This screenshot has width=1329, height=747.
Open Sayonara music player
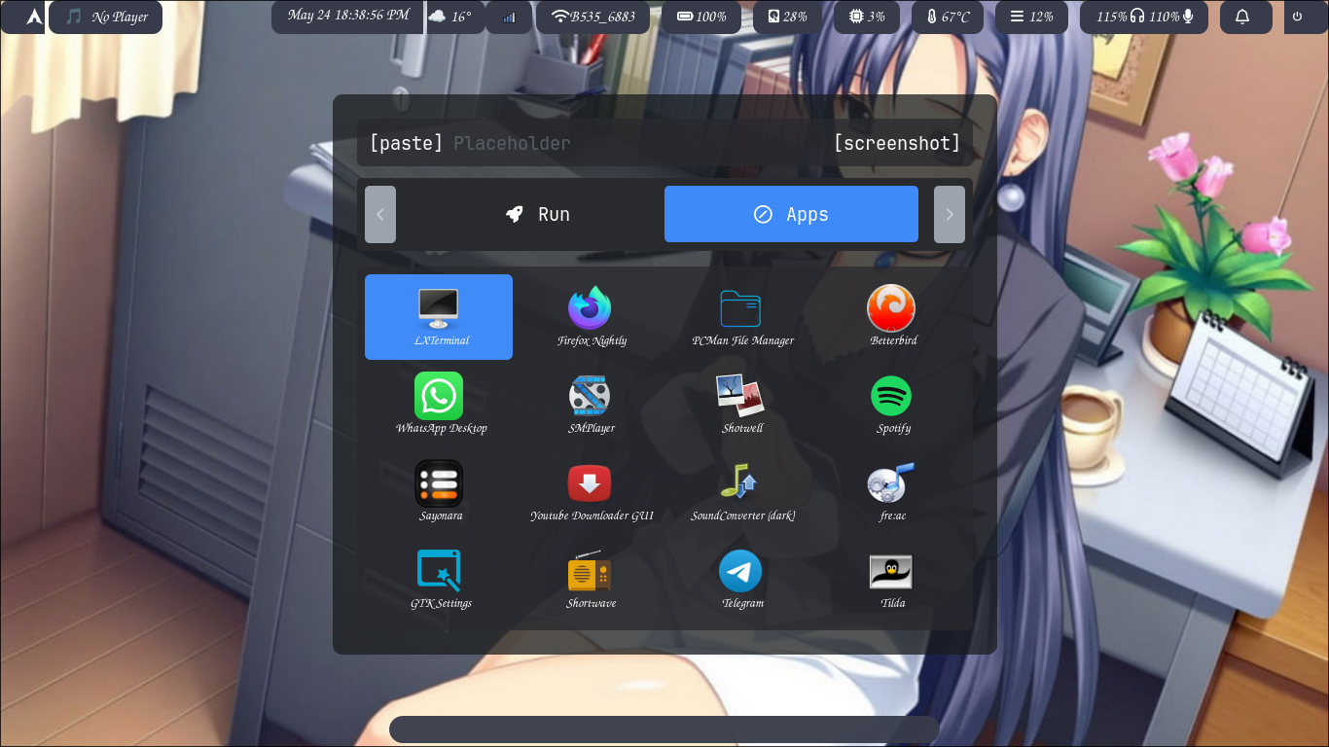click(439, 492)
